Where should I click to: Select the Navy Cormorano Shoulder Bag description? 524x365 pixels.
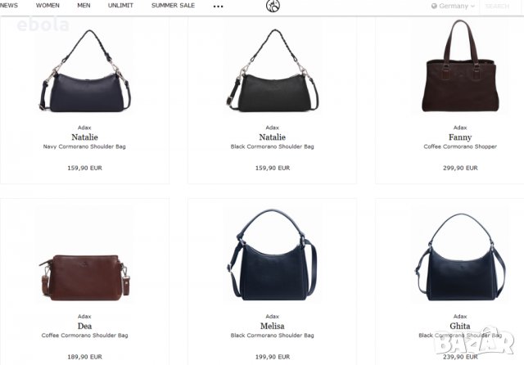pyautogui.click(x=84, y=146)
